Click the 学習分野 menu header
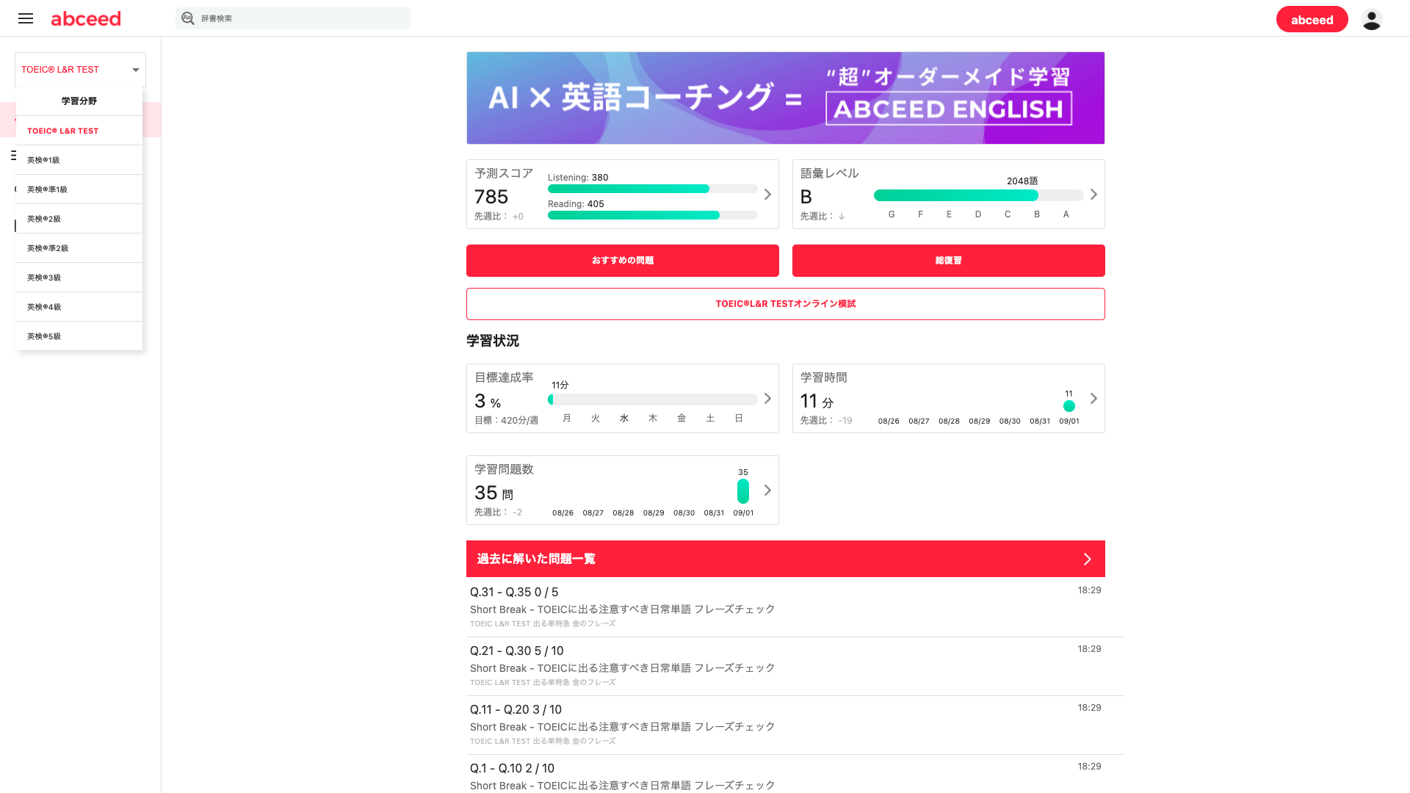Screen dimensions: 1410x793 pyautogui.click(x=79, y=101)
